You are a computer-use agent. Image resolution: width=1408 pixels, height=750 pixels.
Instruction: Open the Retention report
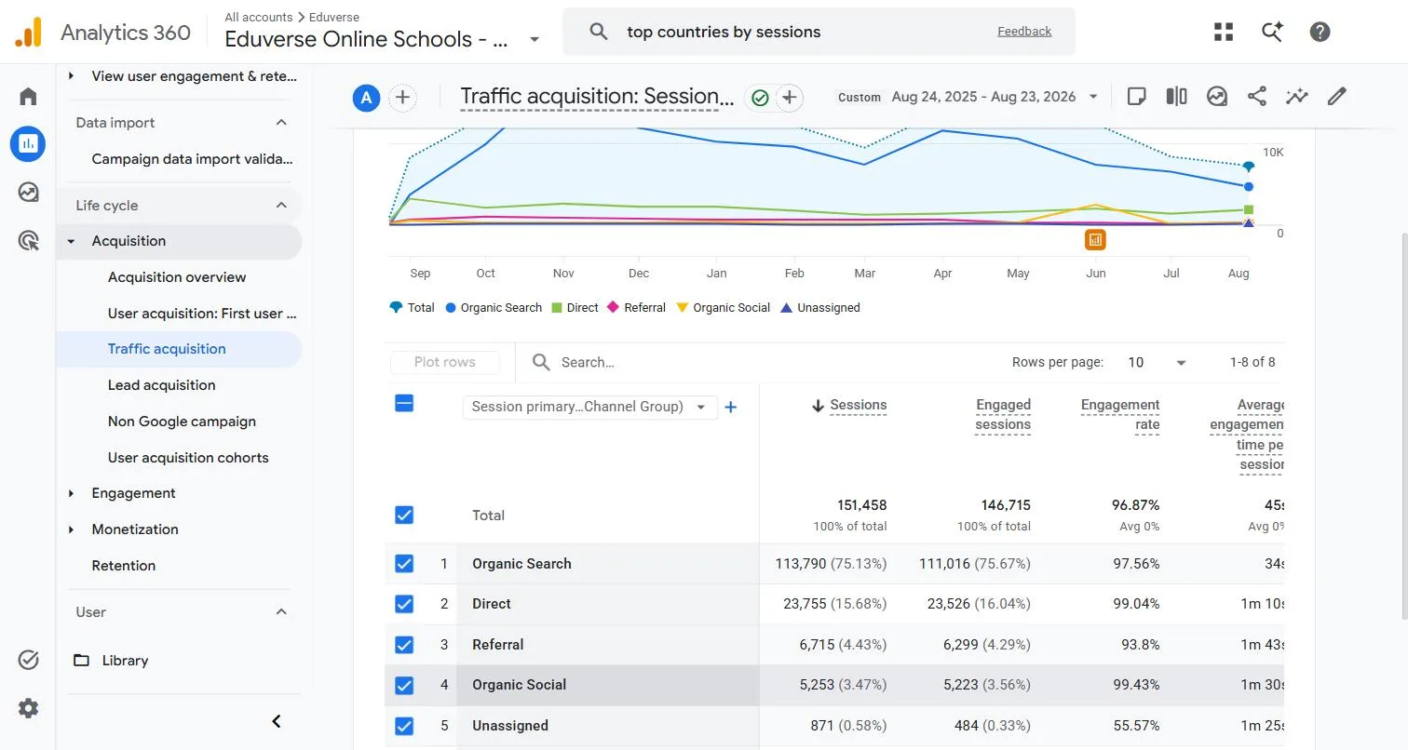tap(124, 566)
